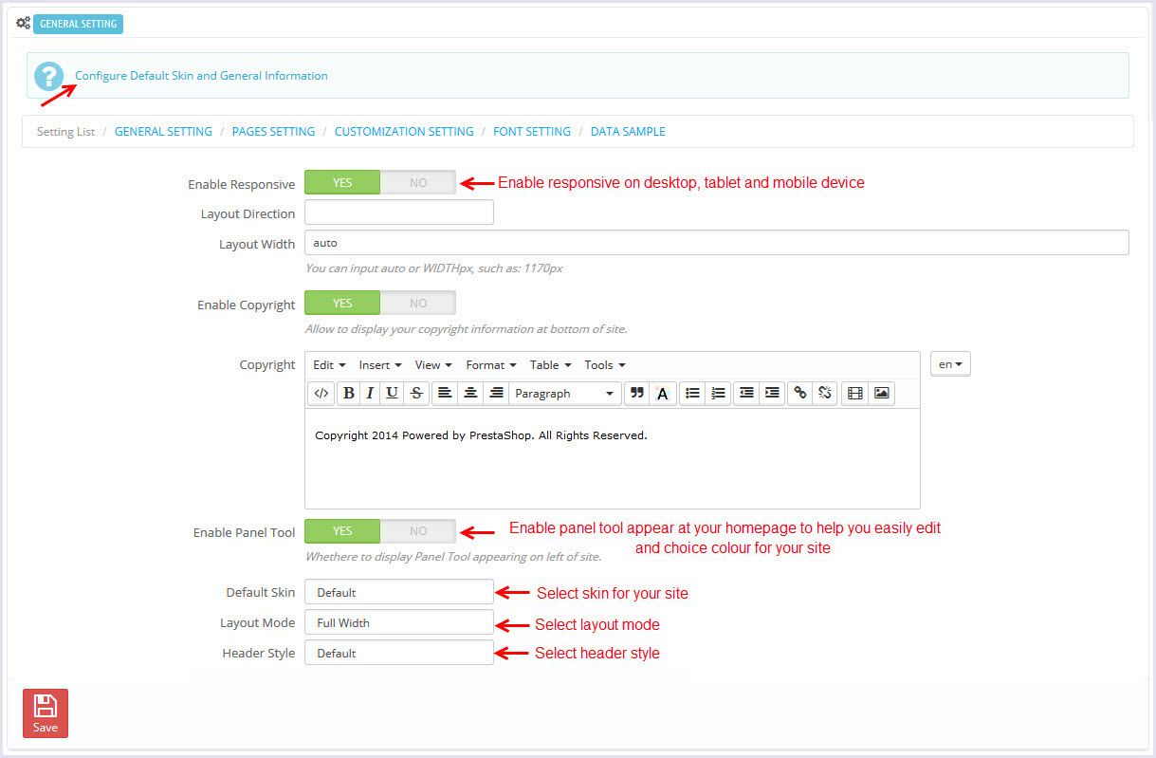Set Enable Responsive to NO

418,183
